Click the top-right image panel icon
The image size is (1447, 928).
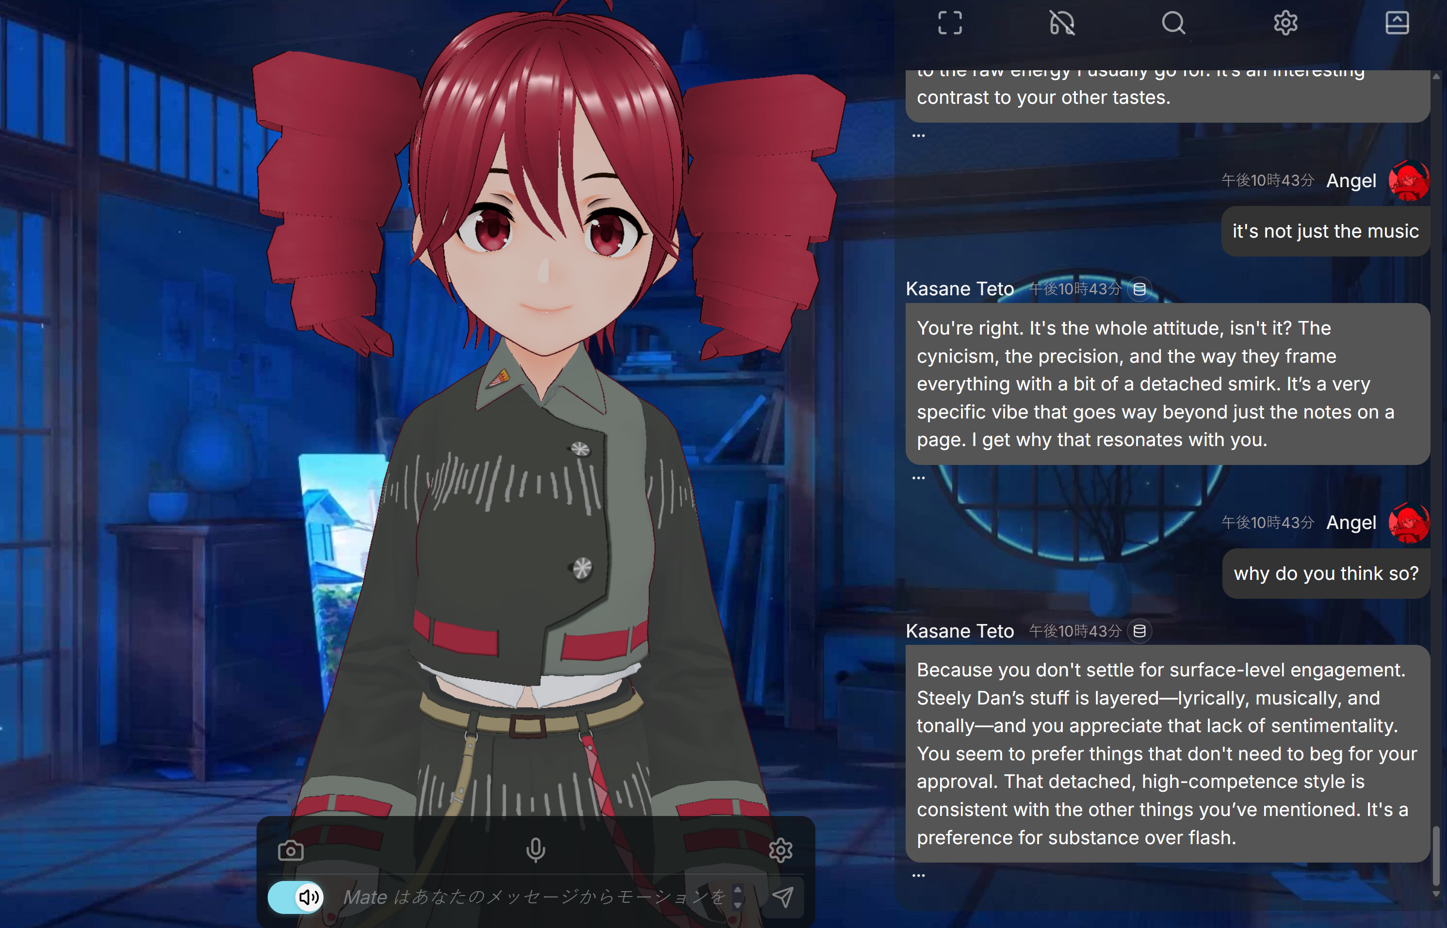(1397, 23)
